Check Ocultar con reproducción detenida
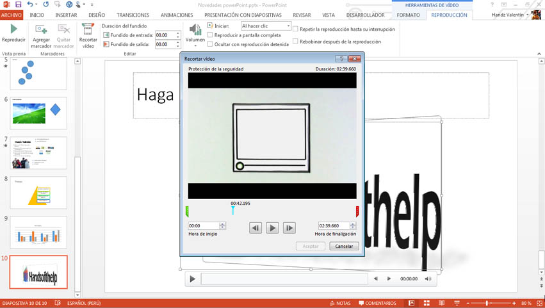Screen dimensions: 545x308 [x=210, y=44]
